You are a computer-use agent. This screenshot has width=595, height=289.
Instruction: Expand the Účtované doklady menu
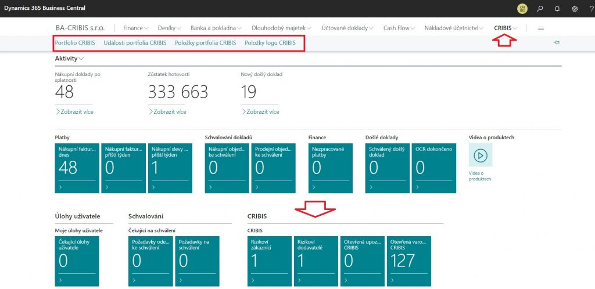(347, 28)
